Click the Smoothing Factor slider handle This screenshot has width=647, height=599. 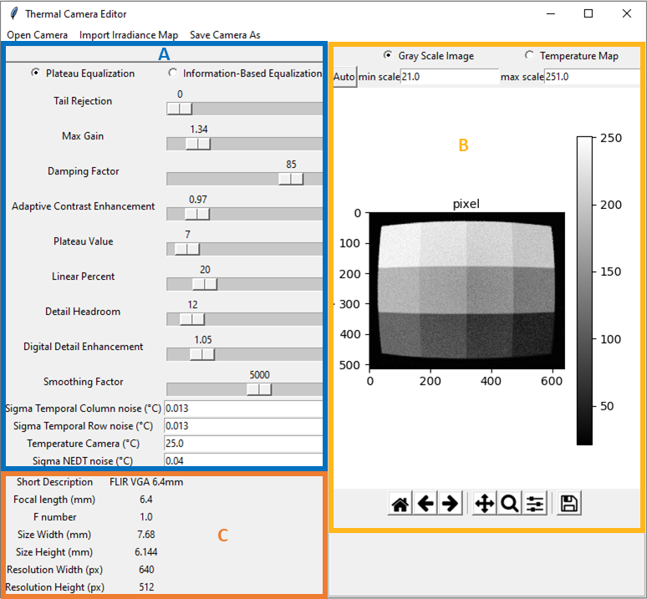pyautogui.click(x=259, y=389)
